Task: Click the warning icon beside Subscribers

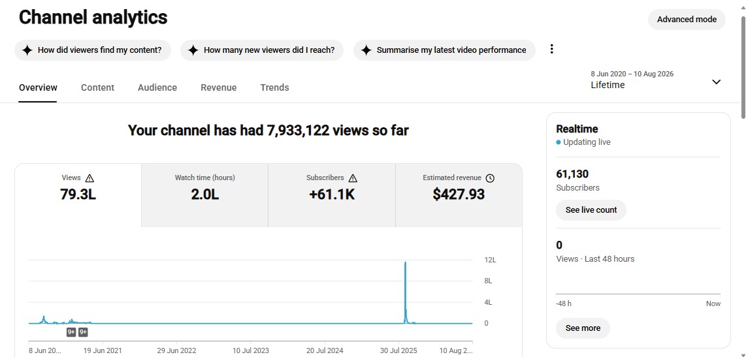Action: 353,178
